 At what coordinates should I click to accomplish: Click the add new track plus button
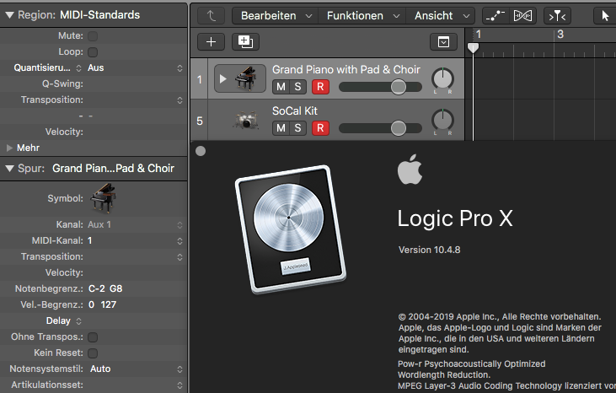pos(211,41)
